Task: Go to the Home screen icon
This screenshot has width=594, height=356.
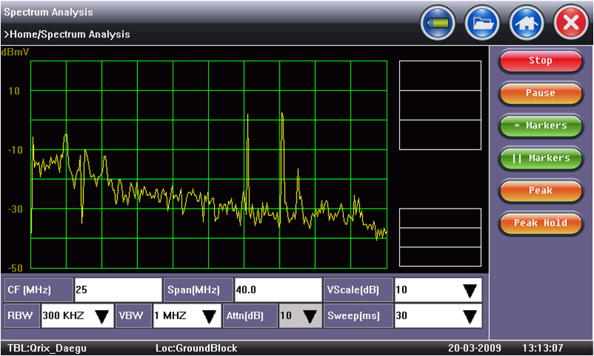Action: (527, 23)
